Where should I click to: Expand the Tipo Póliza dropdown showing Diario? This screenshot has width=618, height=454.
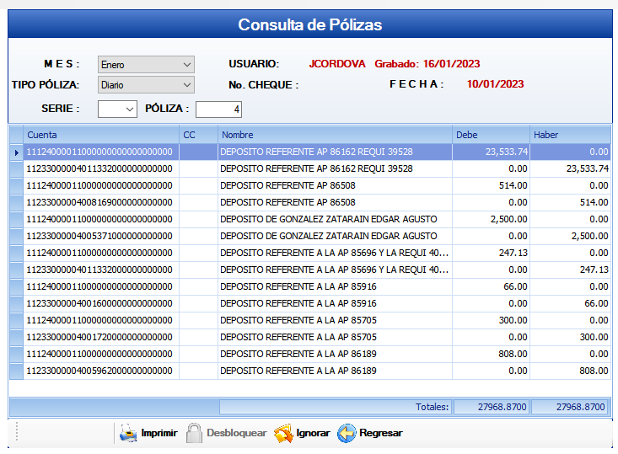(146, 85)
